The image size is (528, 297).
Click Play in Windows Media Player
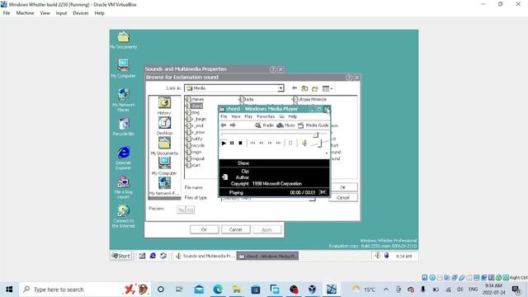[224, 143]
